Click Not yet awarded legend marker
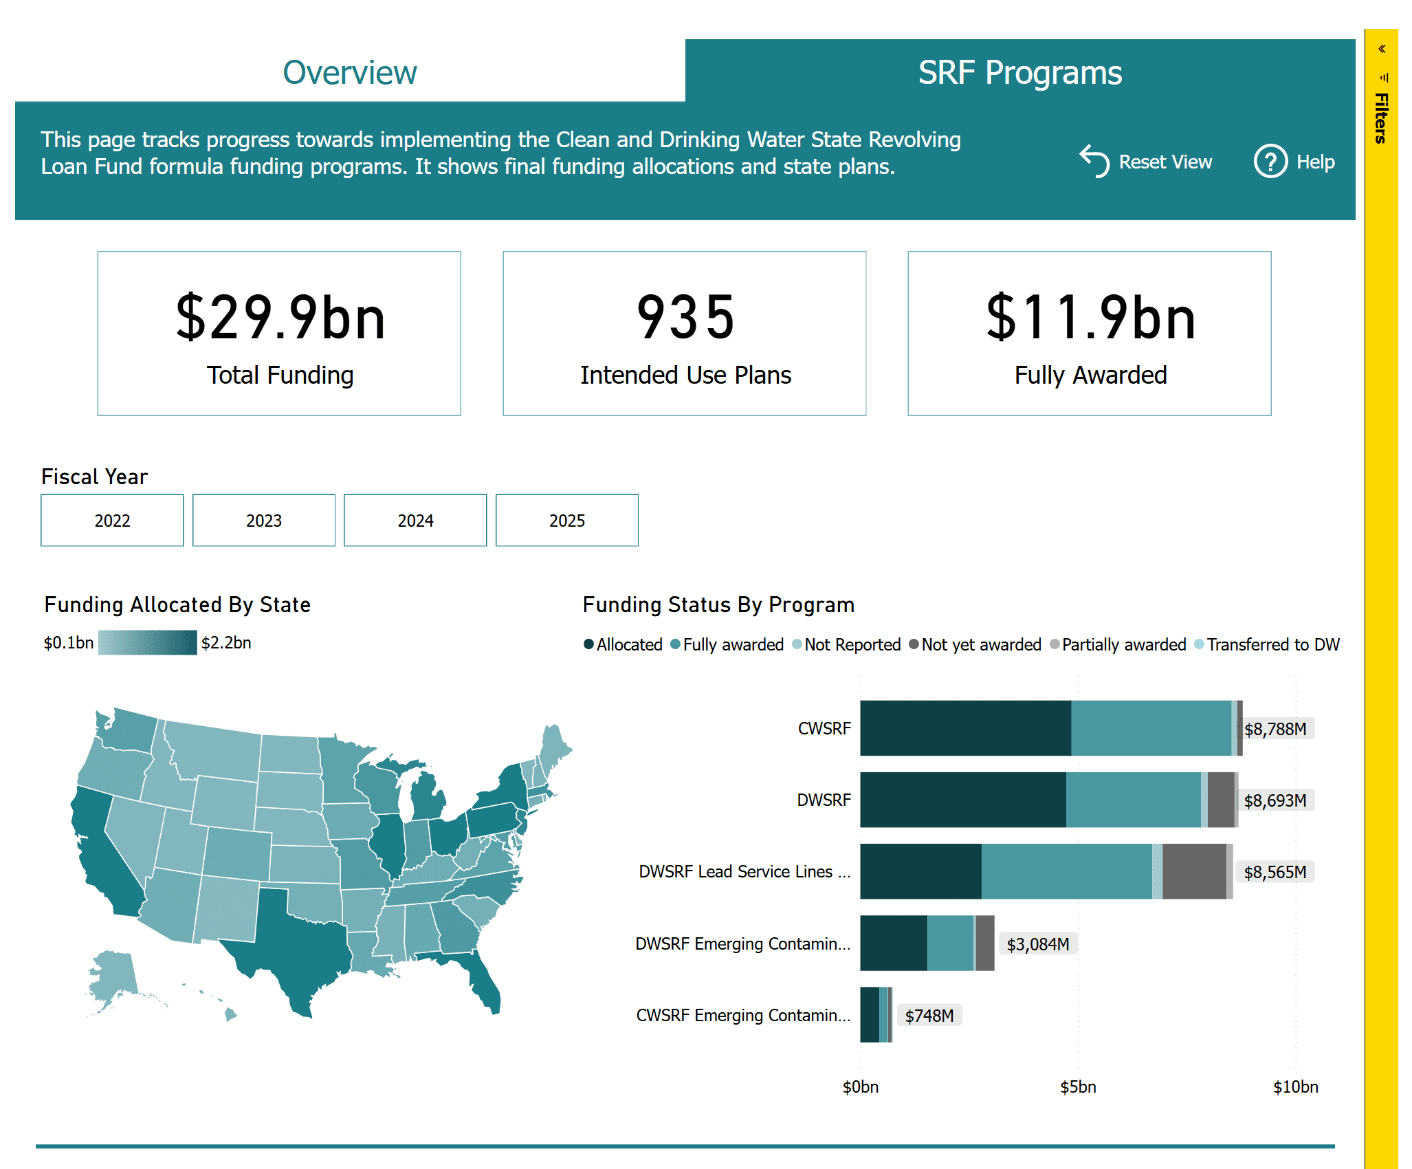The height and width of the screenshot is (1169, 1412). (x=914, y=644)
